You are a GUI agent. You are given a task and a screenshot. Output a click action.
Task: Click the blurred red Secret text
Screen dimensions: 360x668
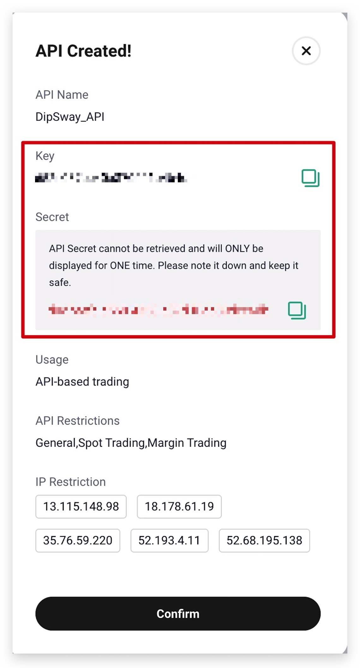(x=158, y=310)
